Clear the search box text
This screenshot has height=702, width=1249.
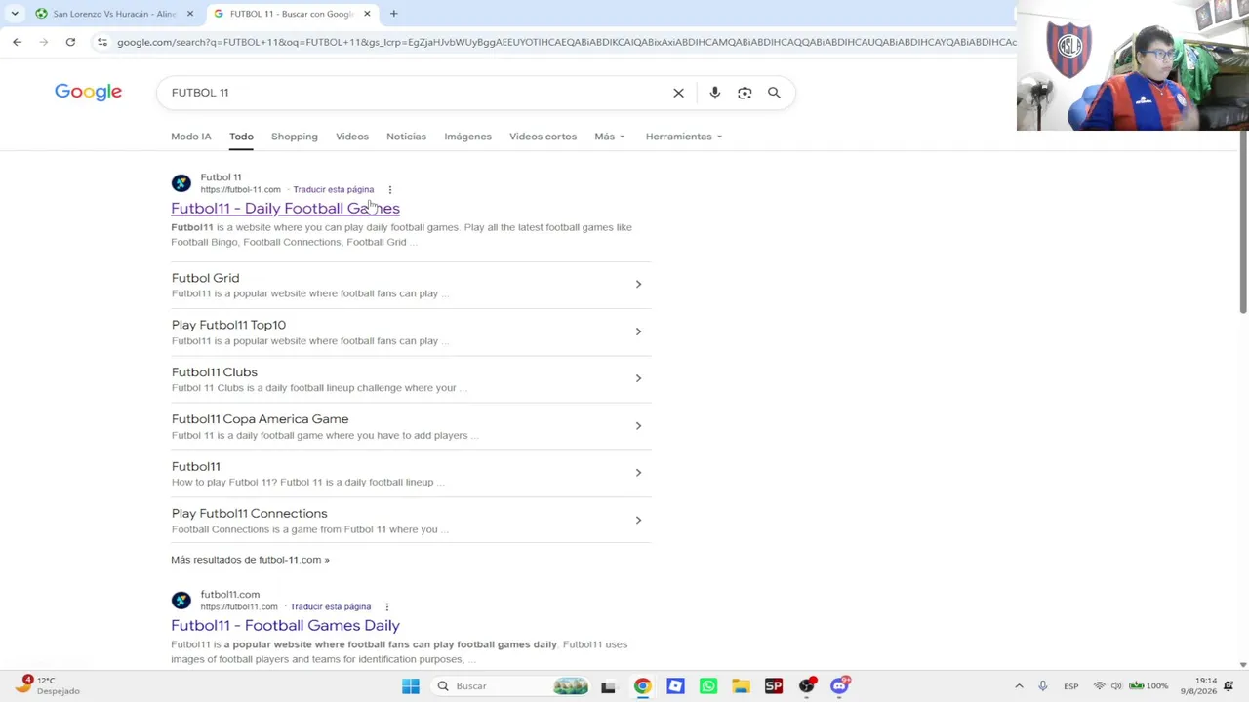coord(678,93)
